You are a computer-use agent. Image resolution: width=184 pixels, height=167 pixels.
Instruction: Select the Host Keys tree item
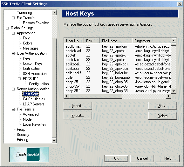31,94
